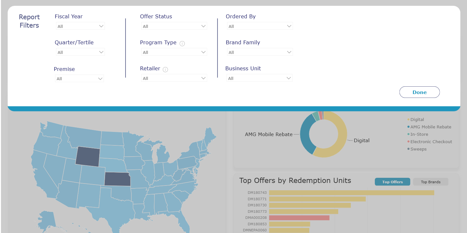Open the Ordered By dropdown
This screenshot has height=233, width=467.
(260, 26)
